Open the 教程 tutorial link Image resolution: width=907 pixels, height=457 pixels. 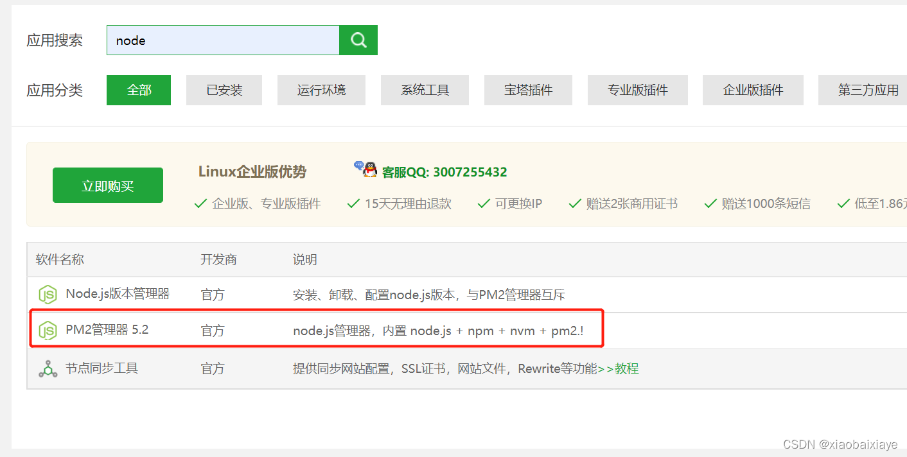coord(628,368)
